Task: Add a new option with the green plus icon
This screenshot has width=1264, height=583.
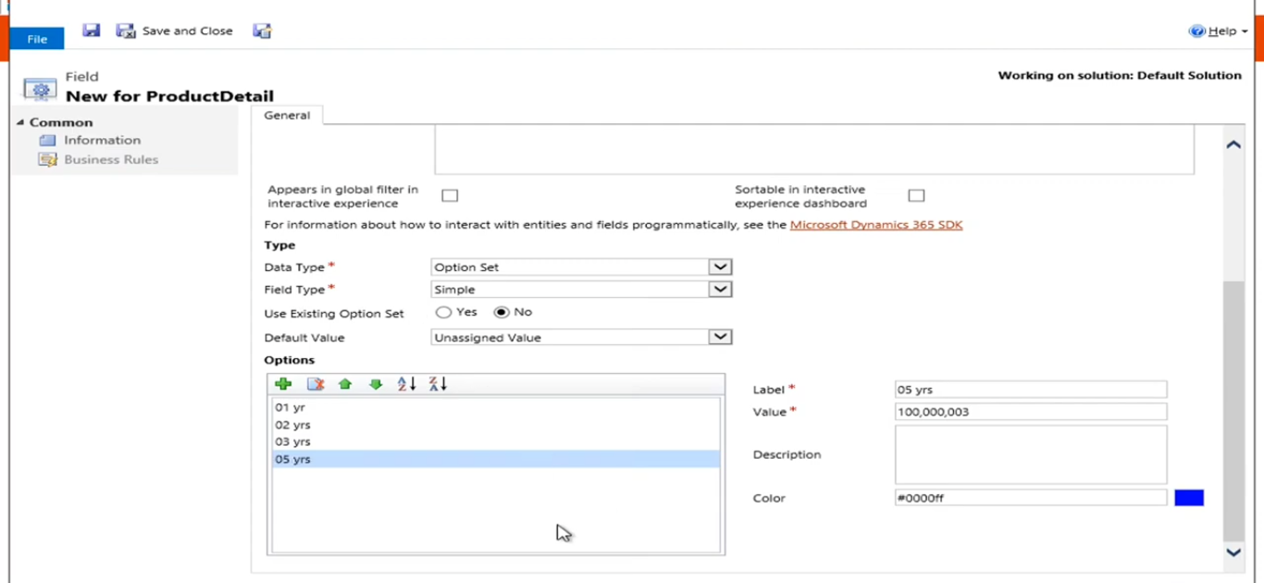Action: pyautogui.click(x=283, y=383)
